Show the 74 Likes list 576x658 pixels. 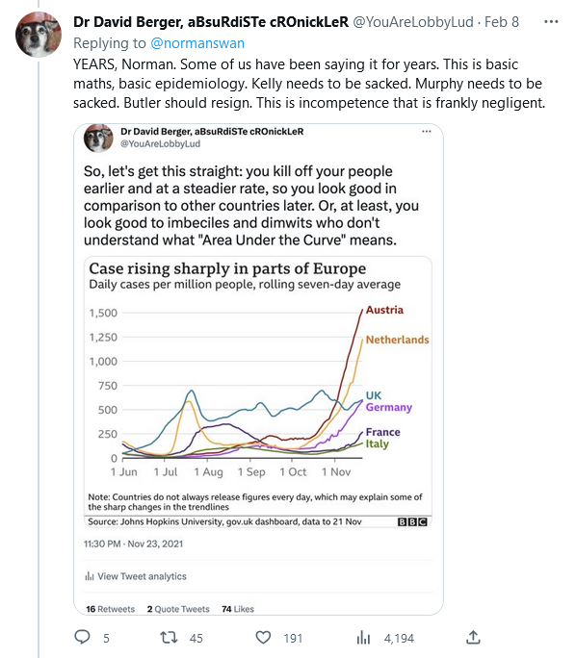pos(238,609)
